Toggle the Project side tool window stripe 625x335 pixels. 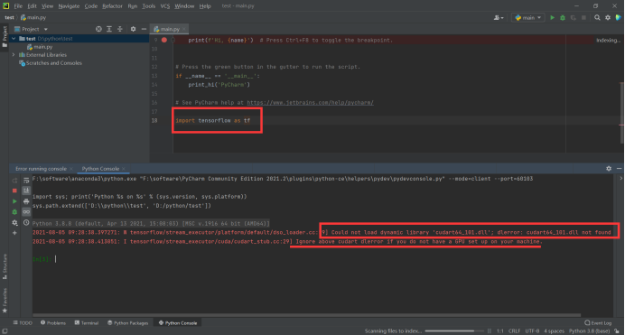(5, 37)
